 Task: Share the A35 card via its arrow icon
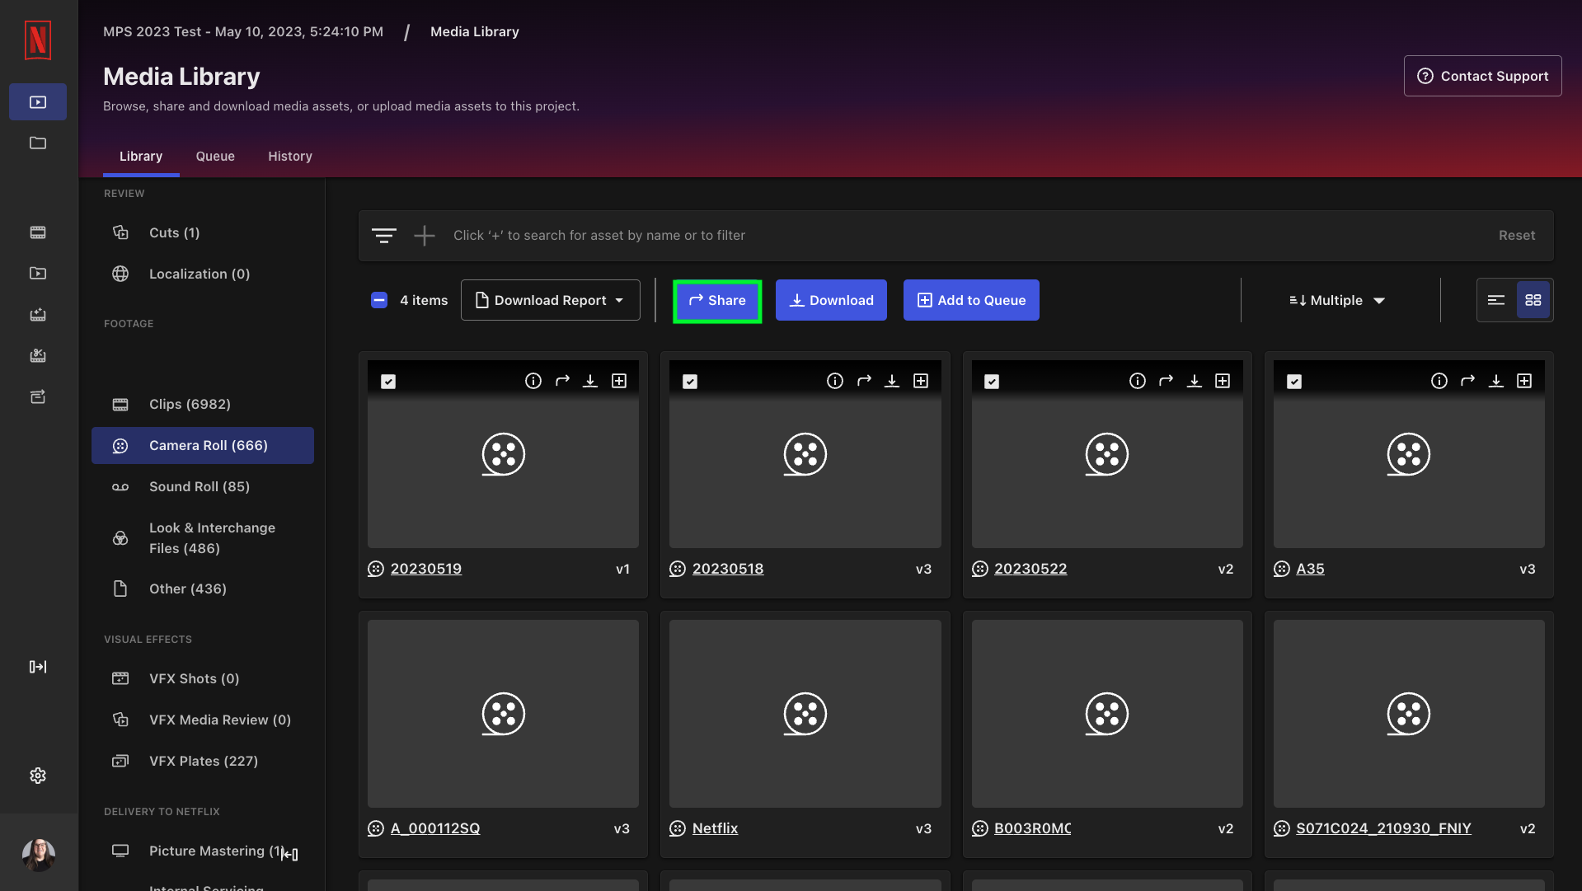point(1468,381)
